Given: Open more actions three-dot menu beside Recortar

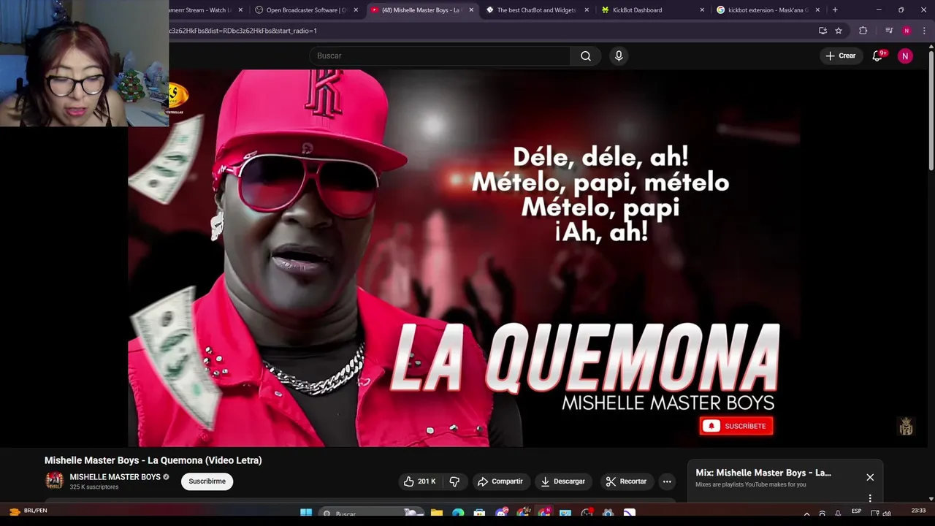Looking at the screenshot, I should pos(667,481).
